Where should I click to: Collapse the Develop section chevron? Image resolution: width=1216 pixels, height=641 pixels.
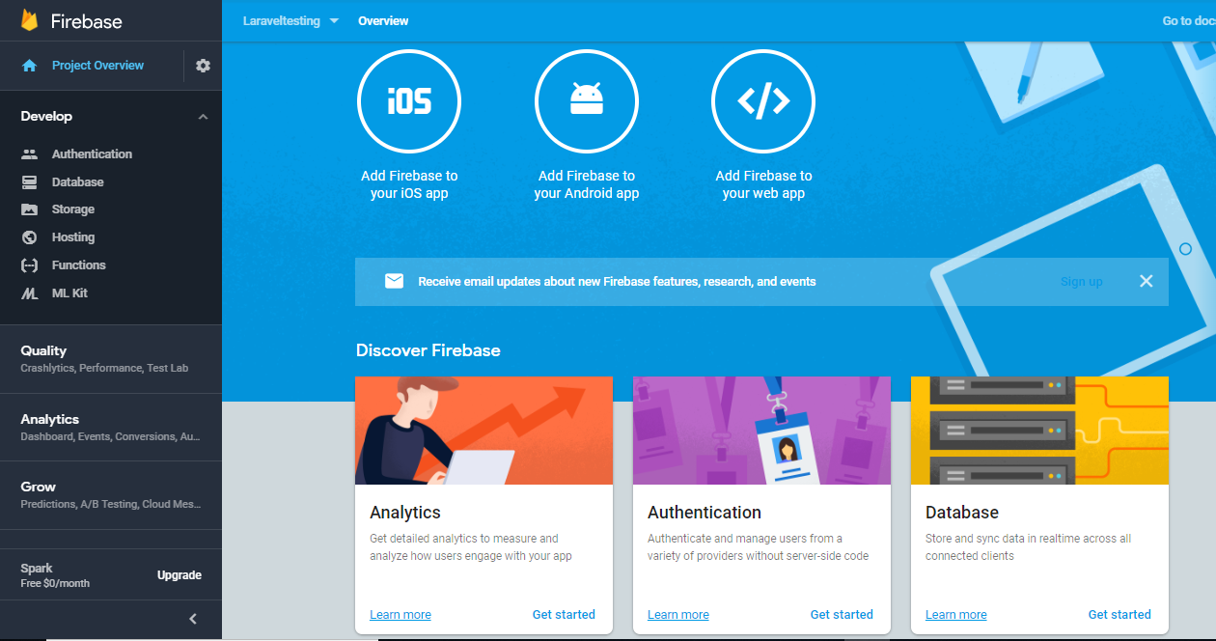pos(203,117)
